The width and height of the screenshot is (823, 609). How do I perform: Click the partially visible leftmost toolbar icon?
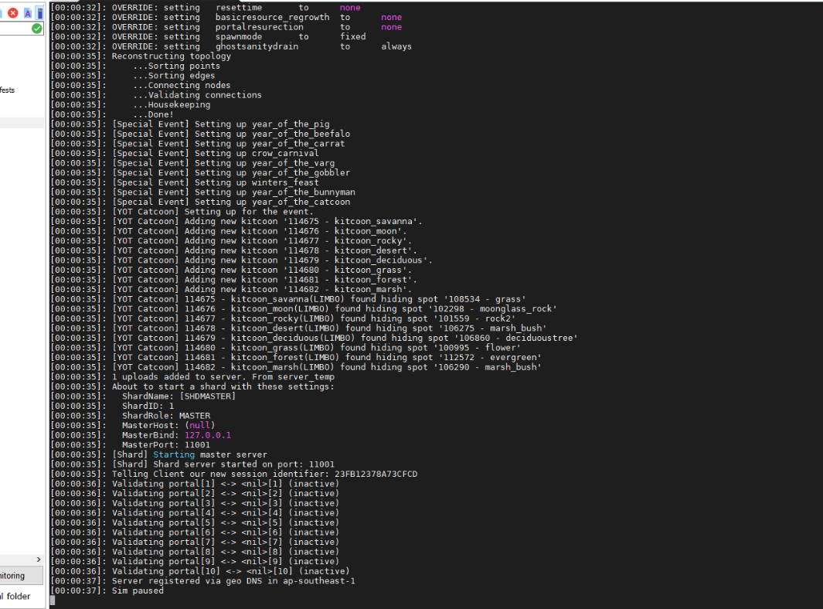coord(2,13)
